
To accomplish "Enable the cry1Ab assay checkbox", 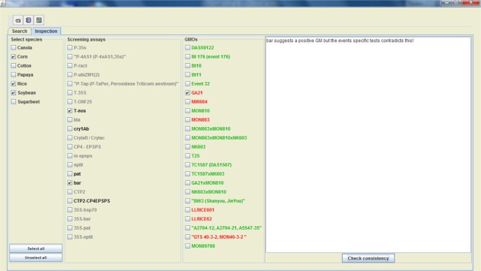I will [x=70, y=128].
